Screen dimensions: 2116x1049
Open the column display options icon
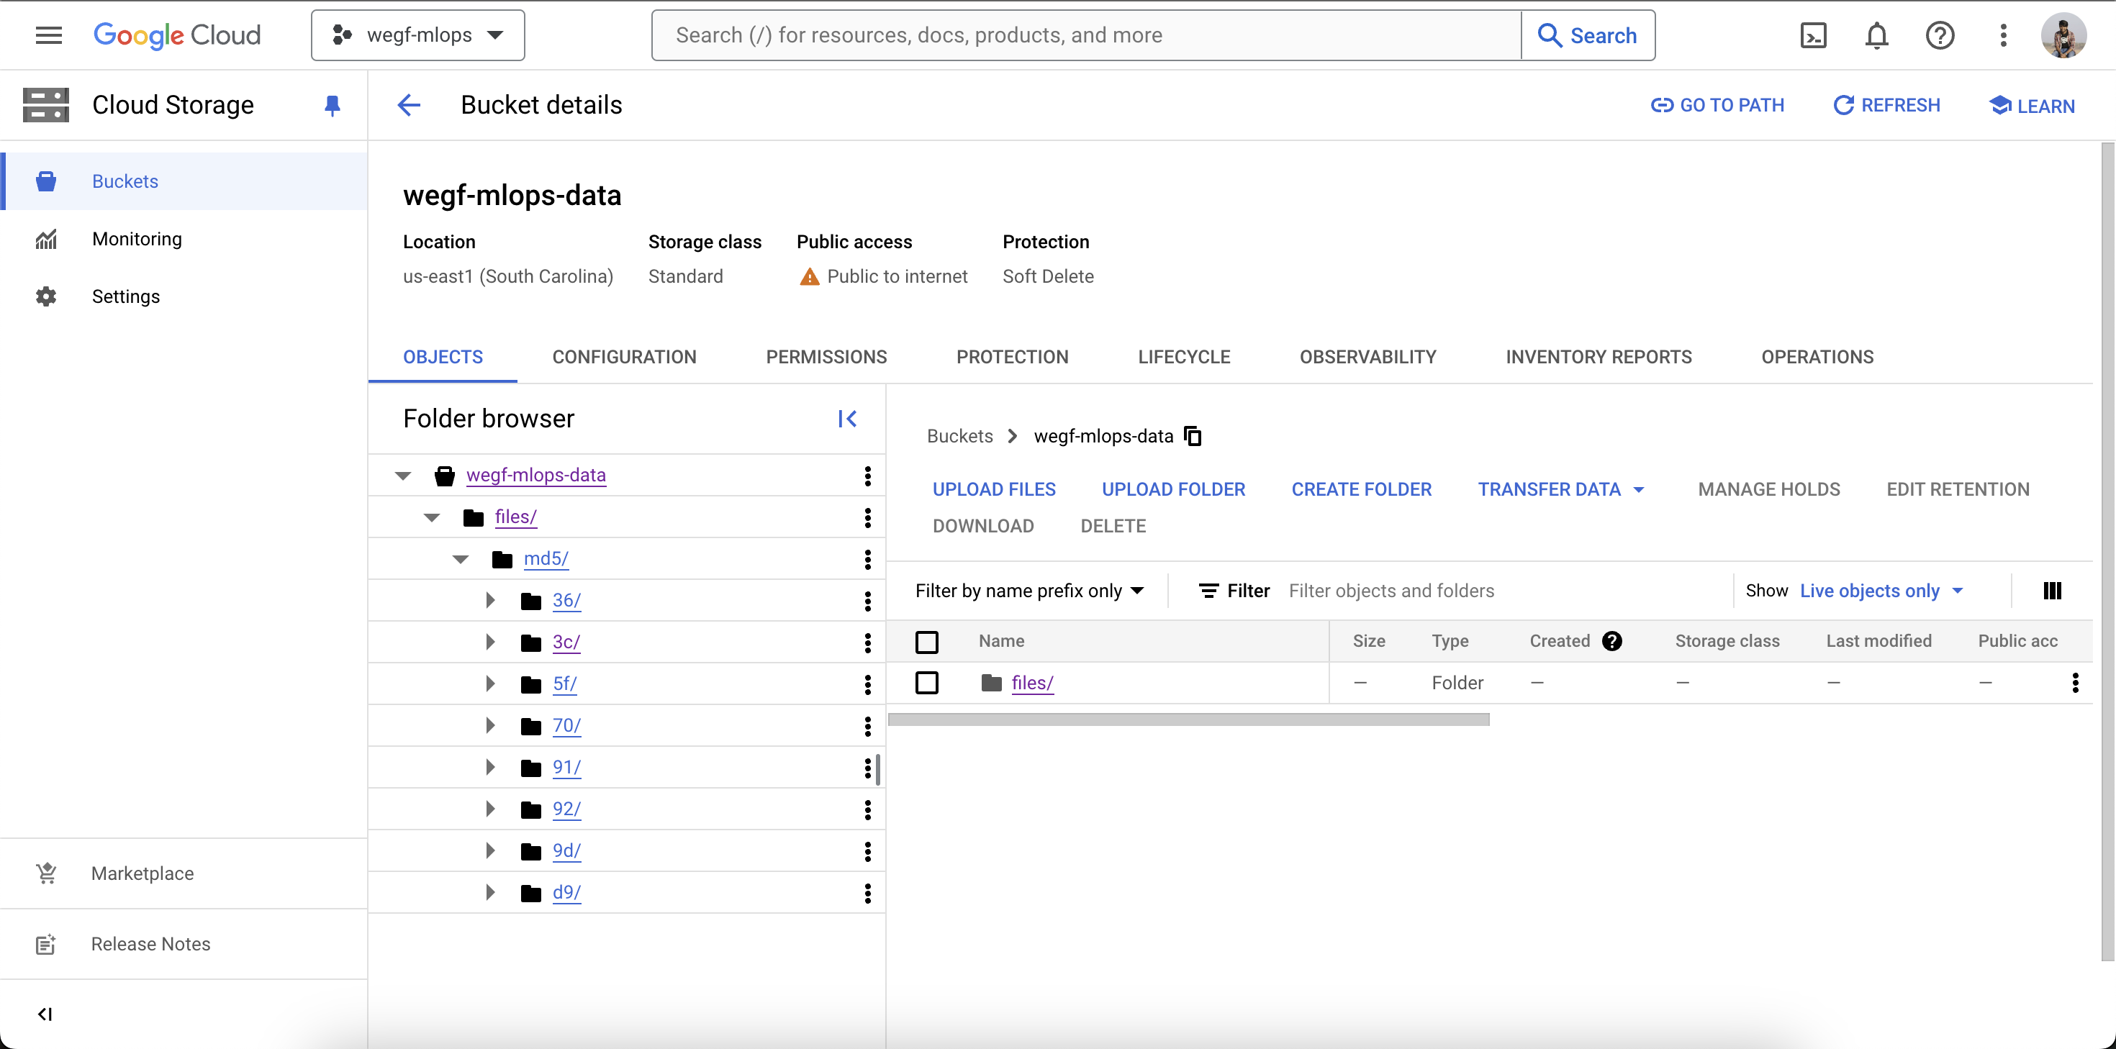(2052, 591)
